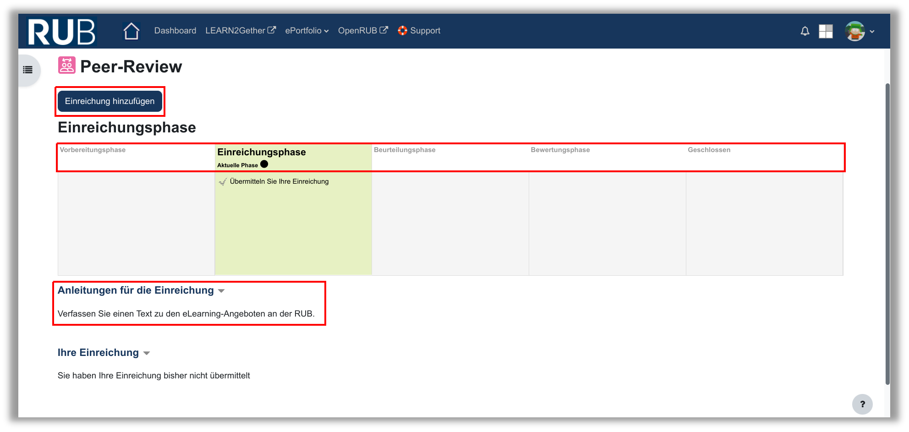Click the pink Peer-Review activity icon
909x432 pixels.
[66, 66]
